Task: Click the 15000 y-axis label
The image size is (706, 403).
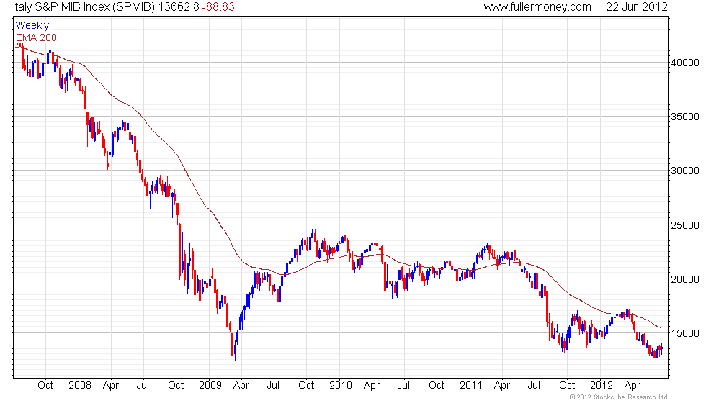Action: click(685, 334)
